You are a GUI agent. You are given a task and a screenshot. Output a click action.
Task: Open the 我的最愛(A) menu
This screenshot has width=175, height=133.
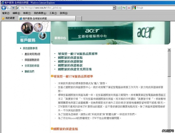[40, 13]
